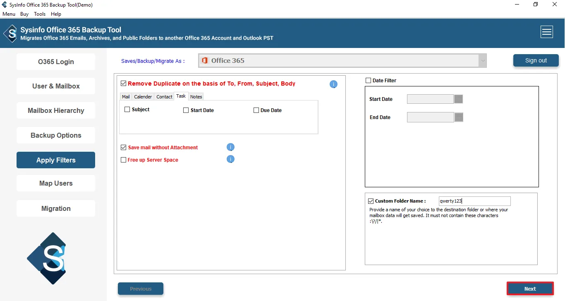Screen dimensions: 565x301
Task: Click the hamburger menu icon in header
Action: coord(547,32)
